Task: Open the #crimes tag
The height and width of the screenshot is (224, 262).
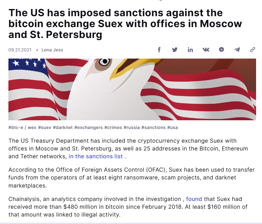Action: click(113, 127)
